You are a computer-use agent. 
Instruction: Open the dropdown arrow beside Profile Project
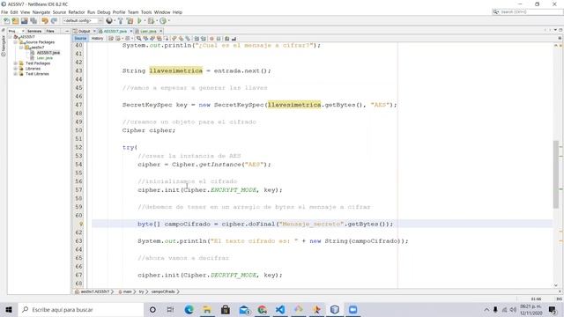click(x=168, y=21)
